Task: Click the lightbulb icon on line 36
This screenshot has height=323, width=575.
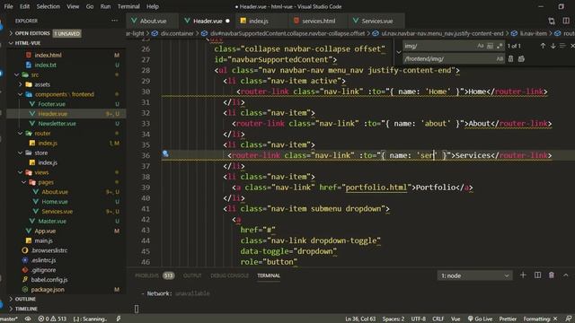Action: point(165,153)
